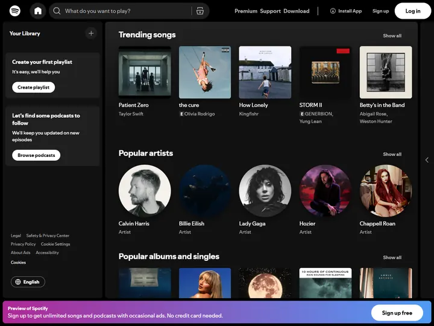434x326 pixels.
Task: Click STORM II song title
Action: (311, 105)
